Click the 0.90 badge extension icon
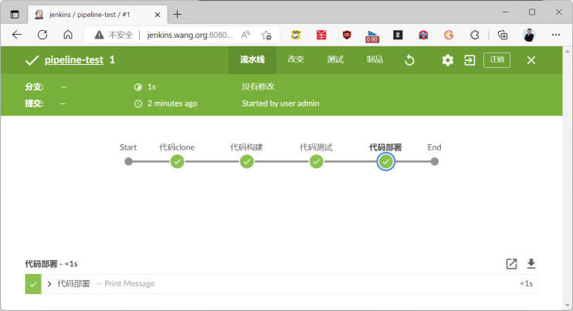573x311 pixels. pos(372,36)
